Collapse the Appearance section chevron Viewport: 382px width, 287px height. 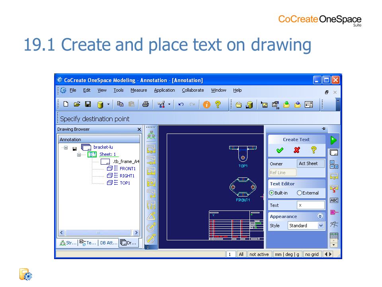(x=320, y=216)
